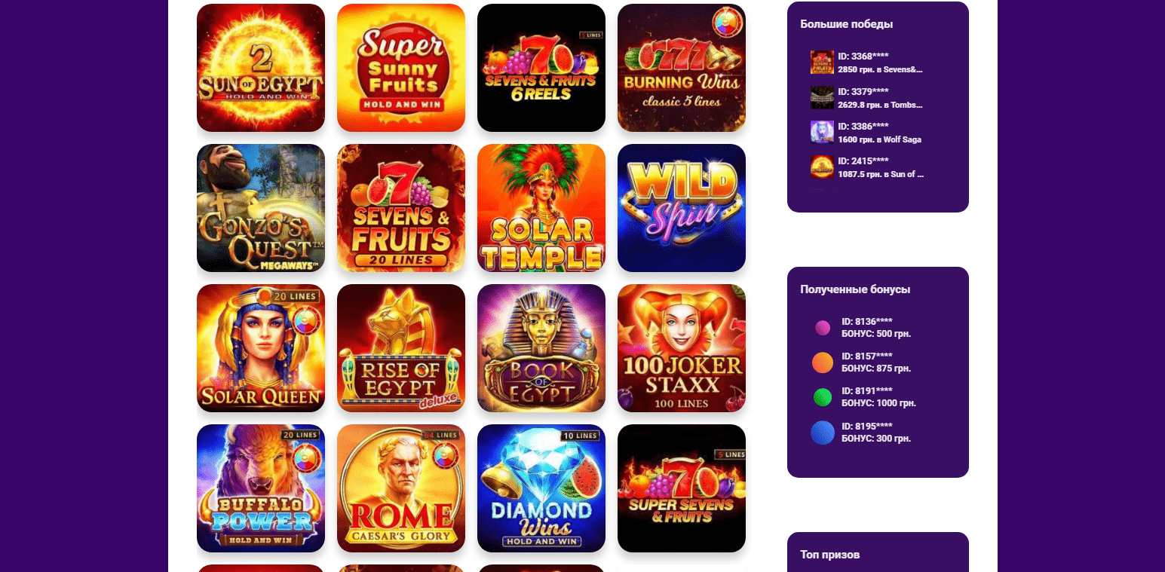Open Super Sevens & Fruits game
Viewport: 1165px width, 572px height.
click(682, 488)
